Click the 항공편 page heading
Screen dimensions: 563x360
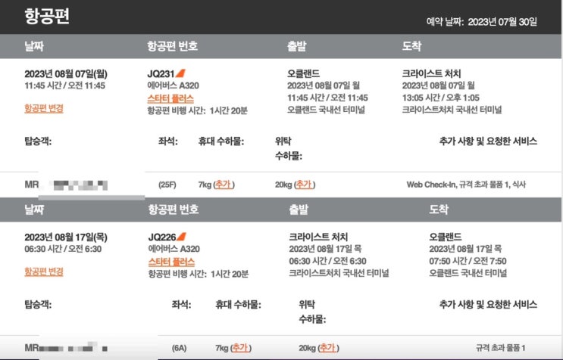point(47,16)
